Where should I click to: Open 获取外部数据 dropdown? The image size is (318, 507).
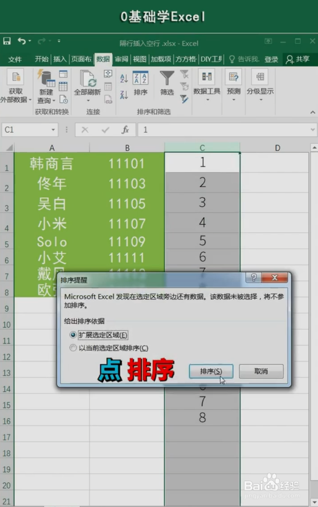pos(15,87)
